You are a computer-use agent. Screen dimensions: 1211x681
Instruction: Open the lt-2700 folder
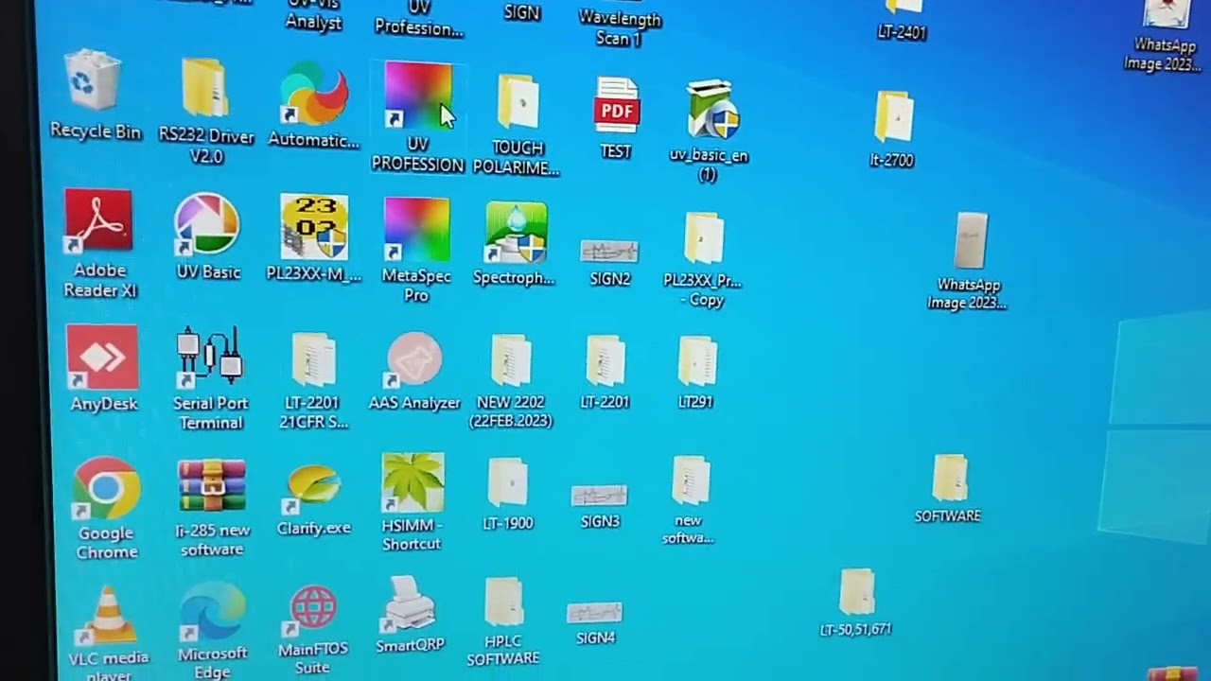[892, 117]
